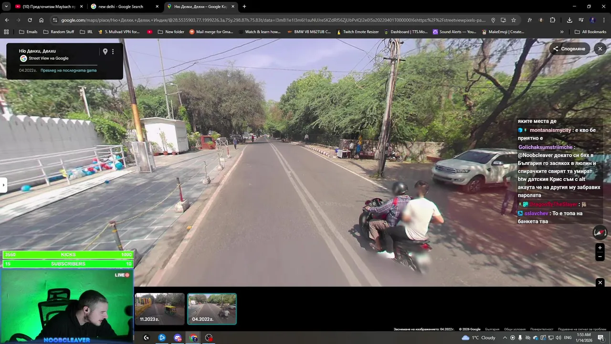611x344 pixels.
Task: Hide the imagery thumbnail strip
Action: (600, 283)
